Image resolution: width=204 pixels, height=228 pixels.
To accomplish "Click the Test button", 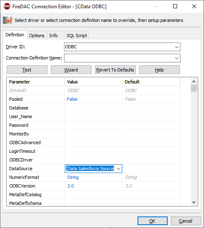I will pyautogui.click(x=27, y=70).
